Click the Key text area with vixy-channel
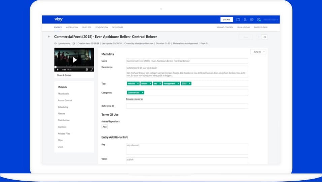 pyautogui.click(x=187, y=149)
